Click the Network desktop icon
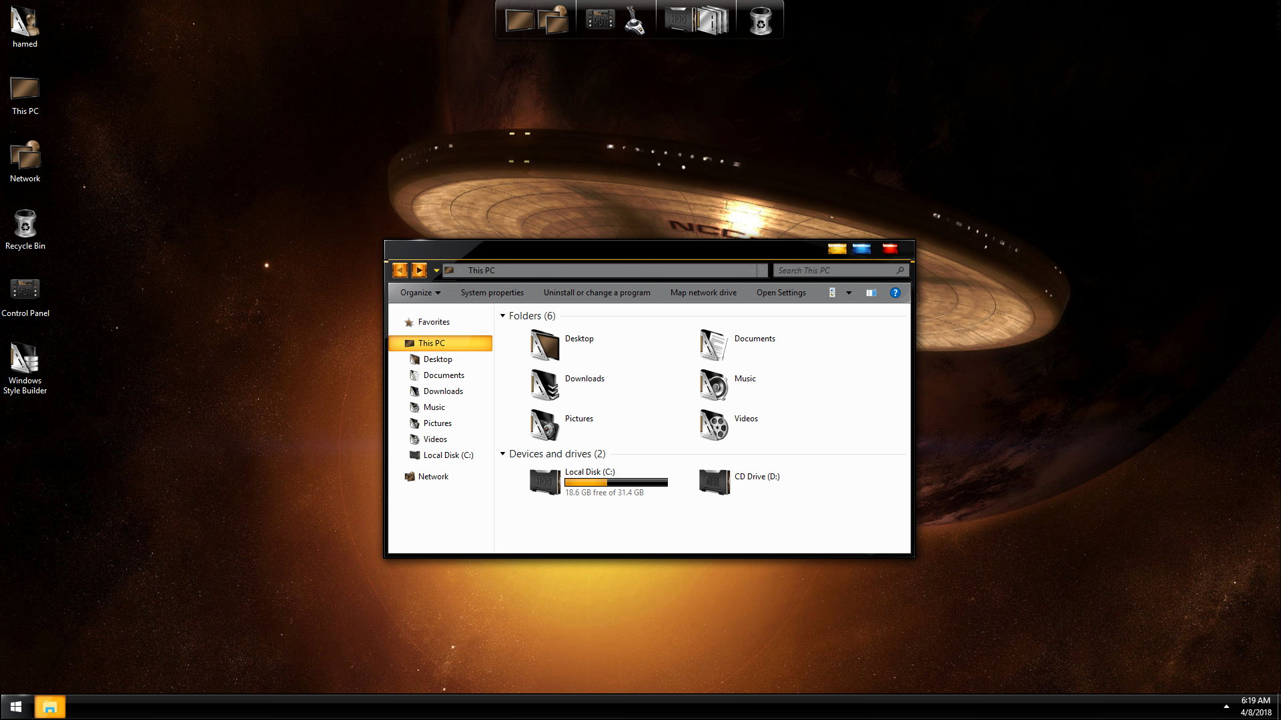This screenshot has width=1281, height=720. 24,155
